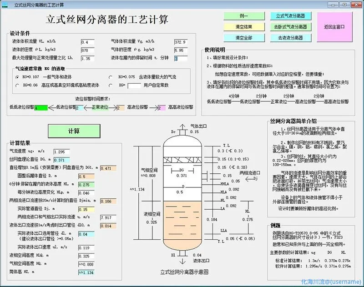Viewport: 364px width, 287px height.
Task: Click the peach 高液位报警 time field
Action: (x=121, y=108)
